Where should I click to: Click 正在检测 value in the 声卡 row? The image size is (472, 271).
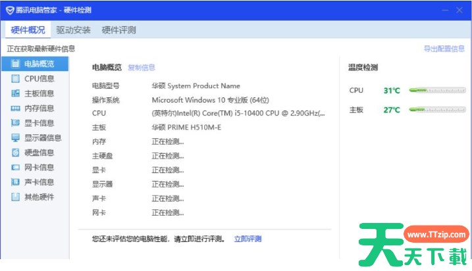tap(168, 199)
